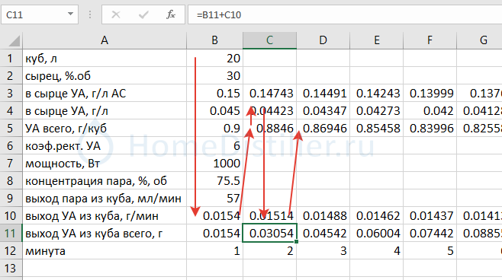The image size is (502, 280).
Task: Select row 12 header
Action: click(x=11, y=251)
